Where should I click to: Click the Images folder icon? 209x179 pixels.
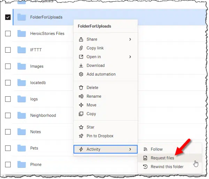click(22, 66)
